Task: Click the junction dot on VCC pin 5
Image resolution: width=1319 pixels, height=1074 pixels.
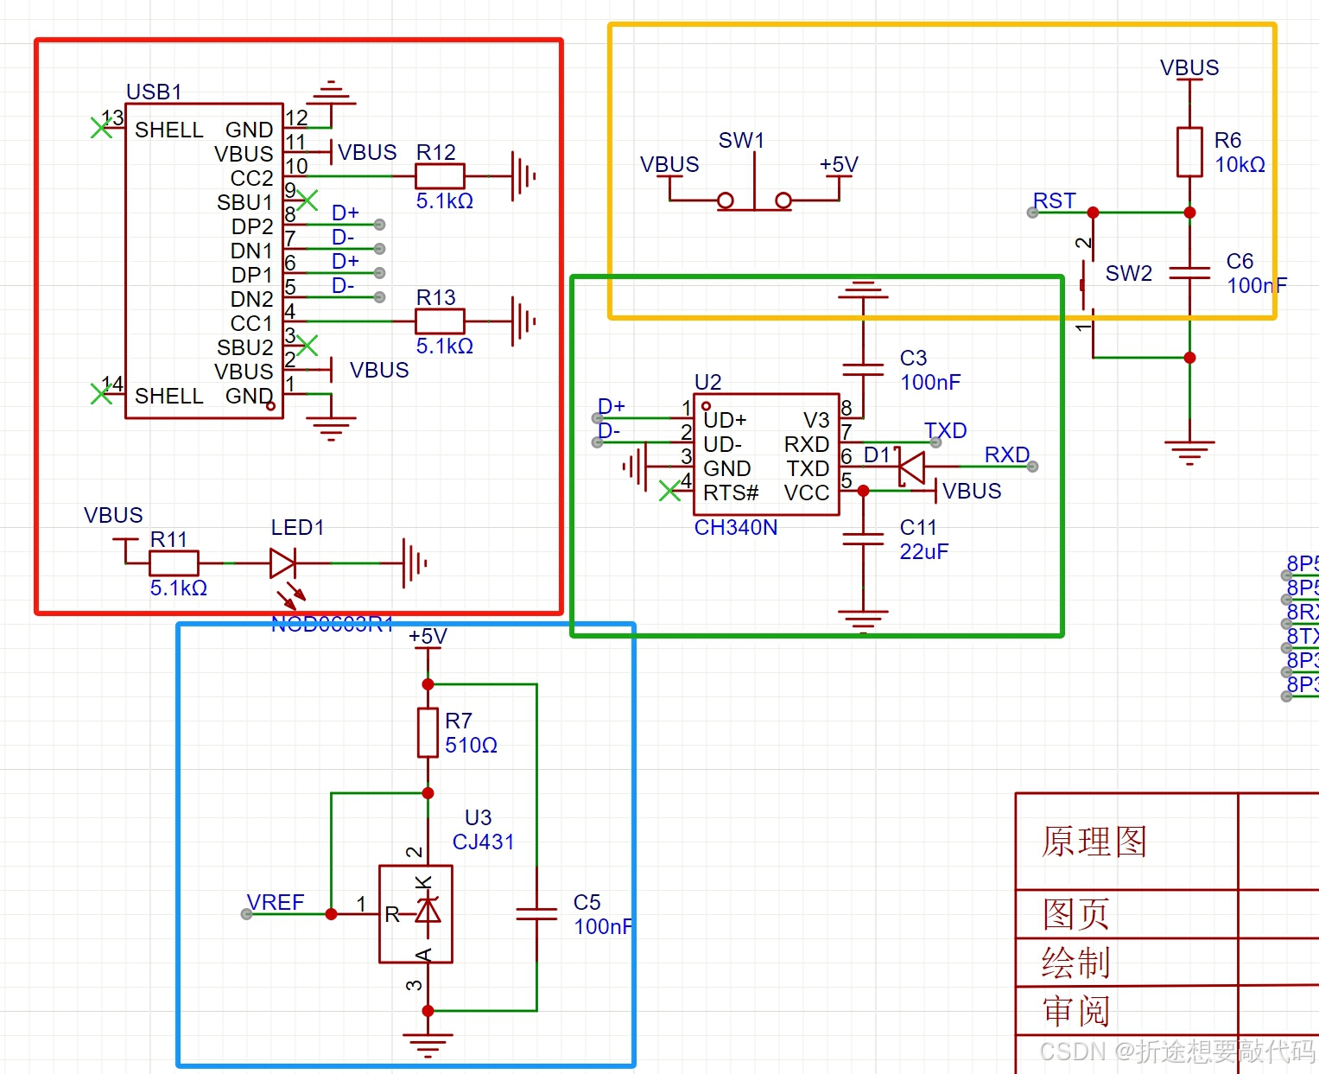Action: (x=863, y=491)
